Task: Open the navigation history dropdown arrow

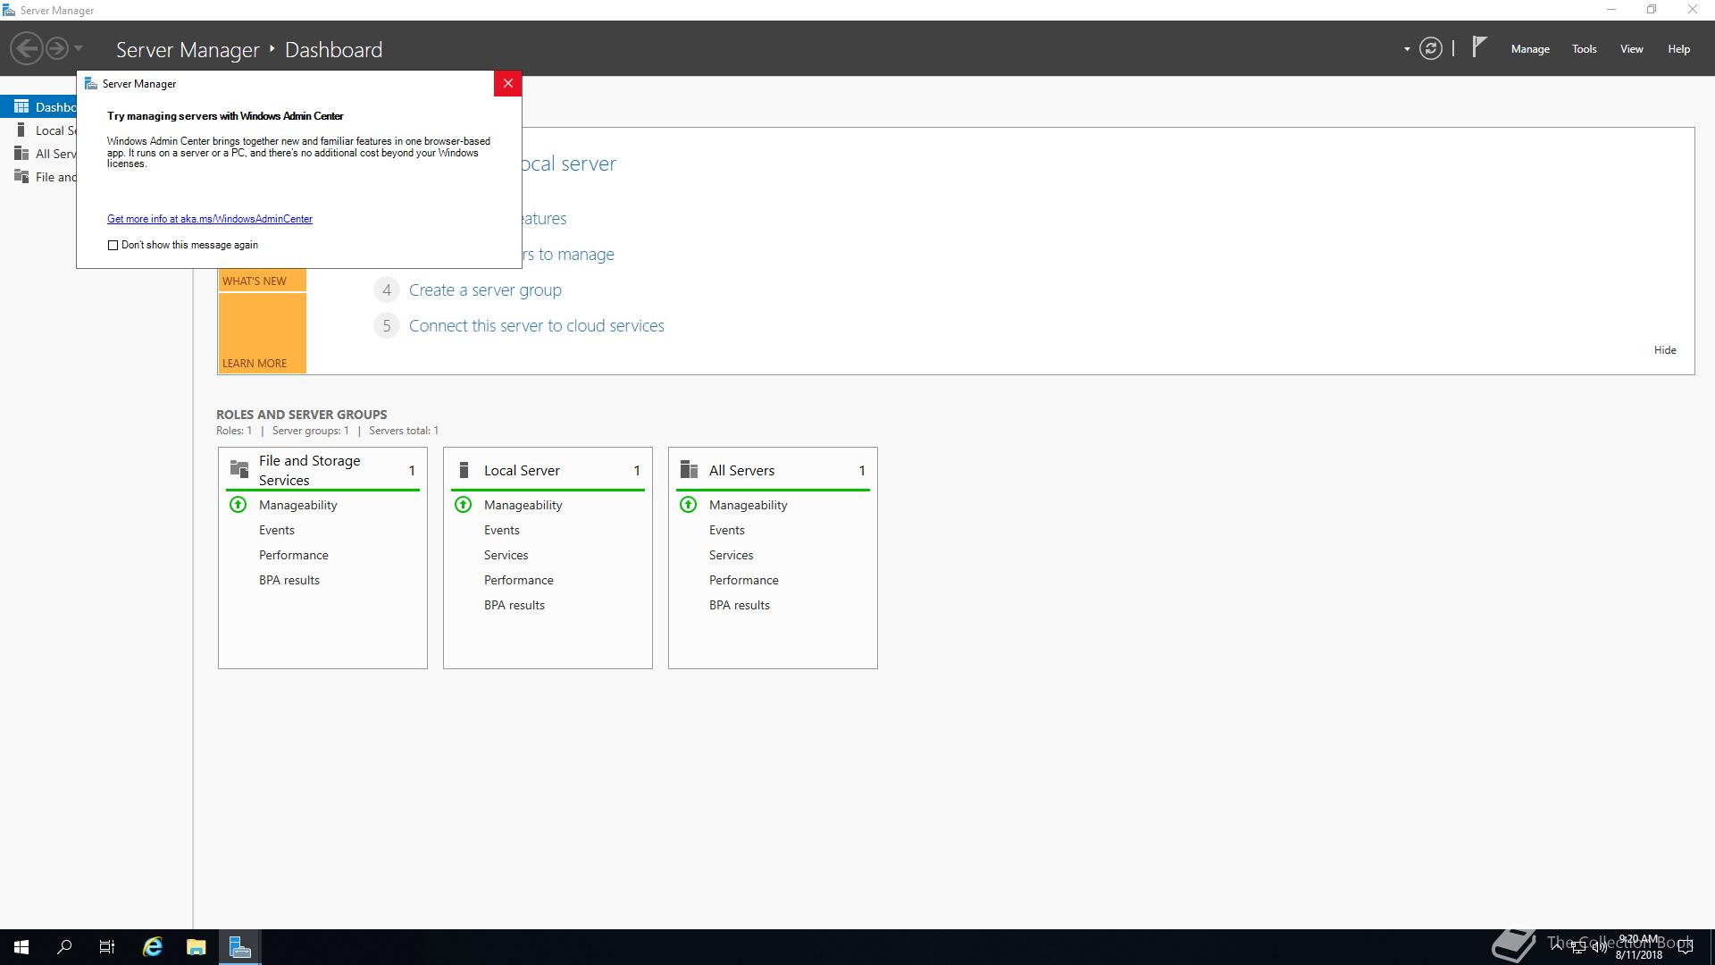Action: point(79,48)
